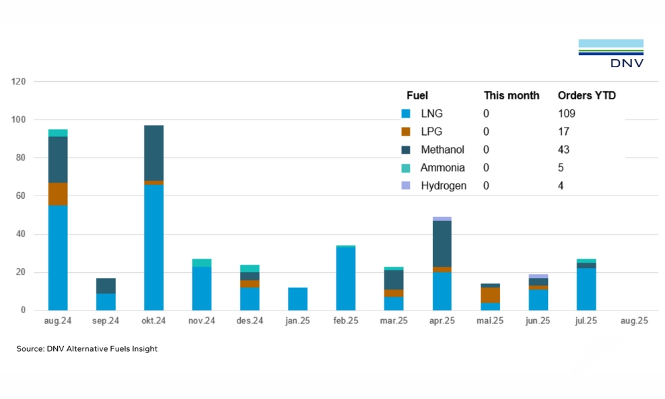This screenshot has width=665, height=399.
Task: Click the Methanol segment of aug.24 bar
Action: (x=58, y=159)
